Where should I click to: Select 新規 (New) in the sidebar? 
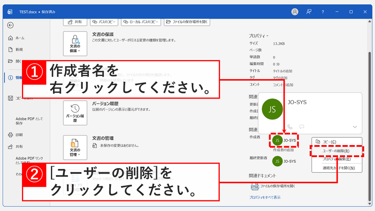[x=16, y=49]
